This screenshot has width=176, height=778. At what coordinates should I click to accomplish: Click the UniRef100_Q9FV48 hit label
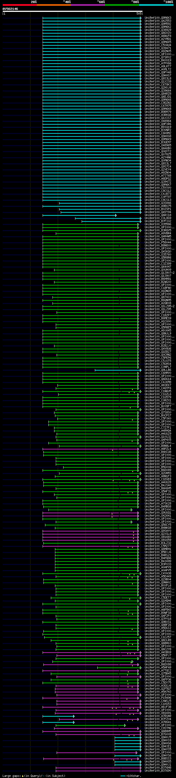[158, 73]
